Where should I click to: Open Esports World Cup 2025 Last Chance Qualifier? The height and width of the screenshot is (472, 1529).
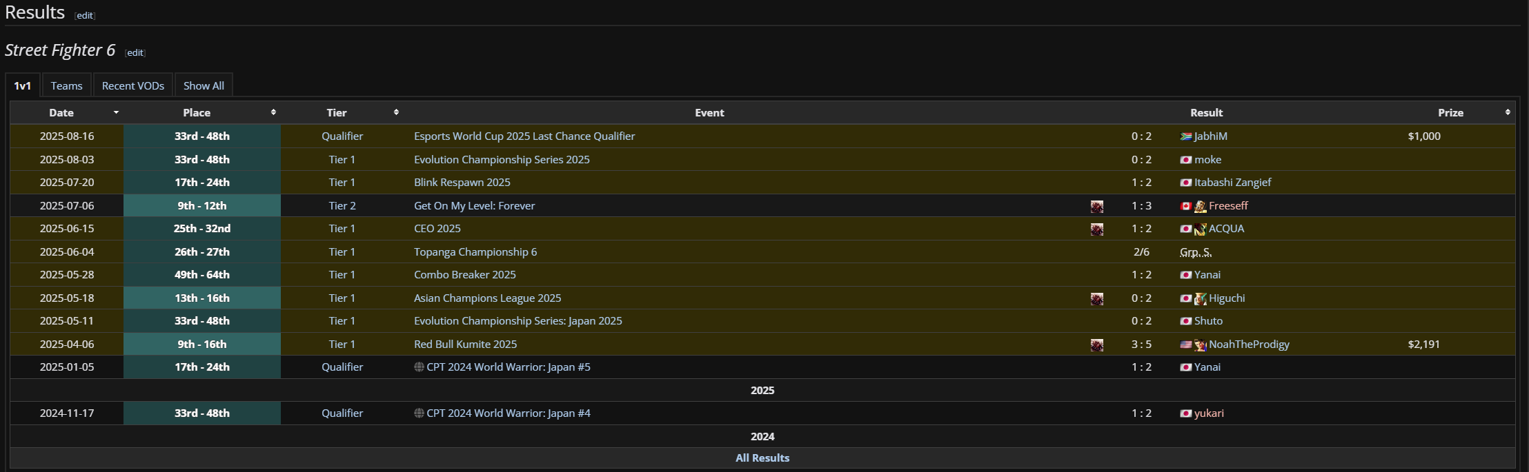pos(524,136)
